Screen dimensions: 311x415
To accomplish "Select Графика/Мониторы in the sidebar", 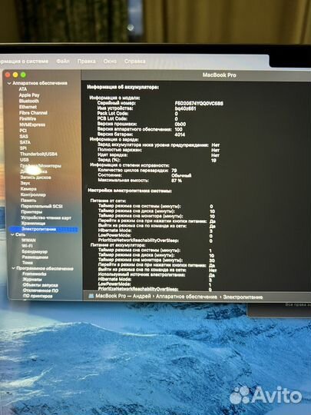I will coord(41,166).
